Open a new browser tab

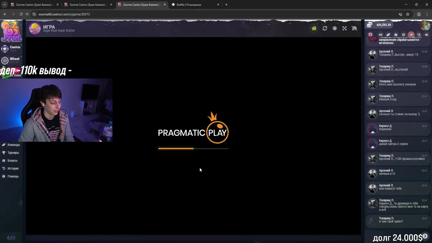click(x=226, y=5)
